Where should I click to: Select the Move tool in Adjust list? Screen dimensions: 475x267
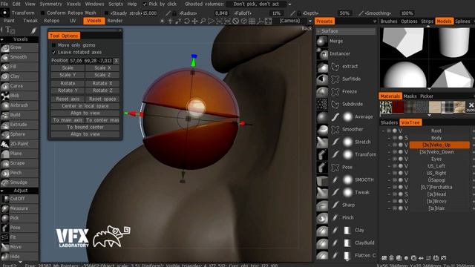(x=19, y=247)
